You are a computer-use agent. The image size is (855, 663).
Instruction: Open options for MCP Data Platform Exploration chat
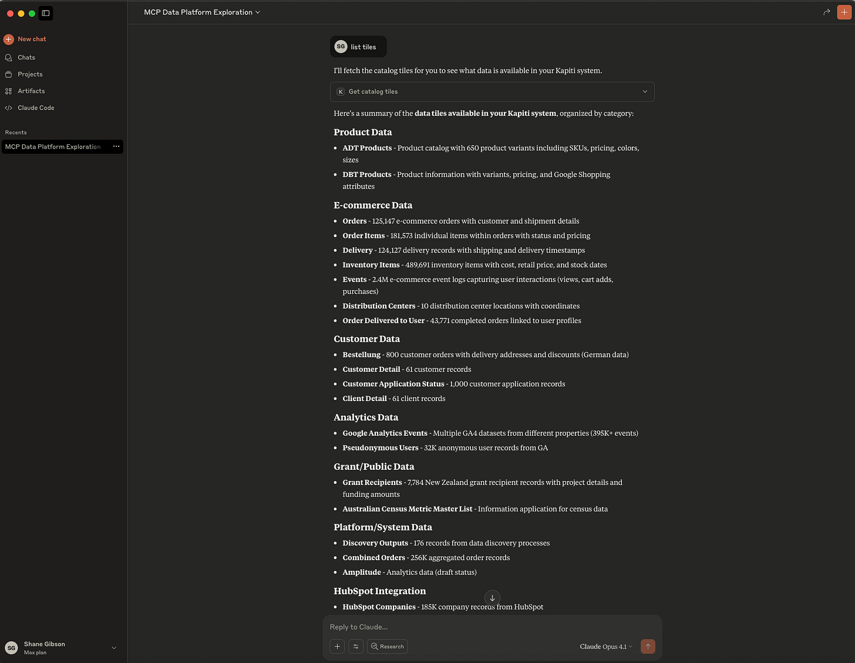pos(116,146)
